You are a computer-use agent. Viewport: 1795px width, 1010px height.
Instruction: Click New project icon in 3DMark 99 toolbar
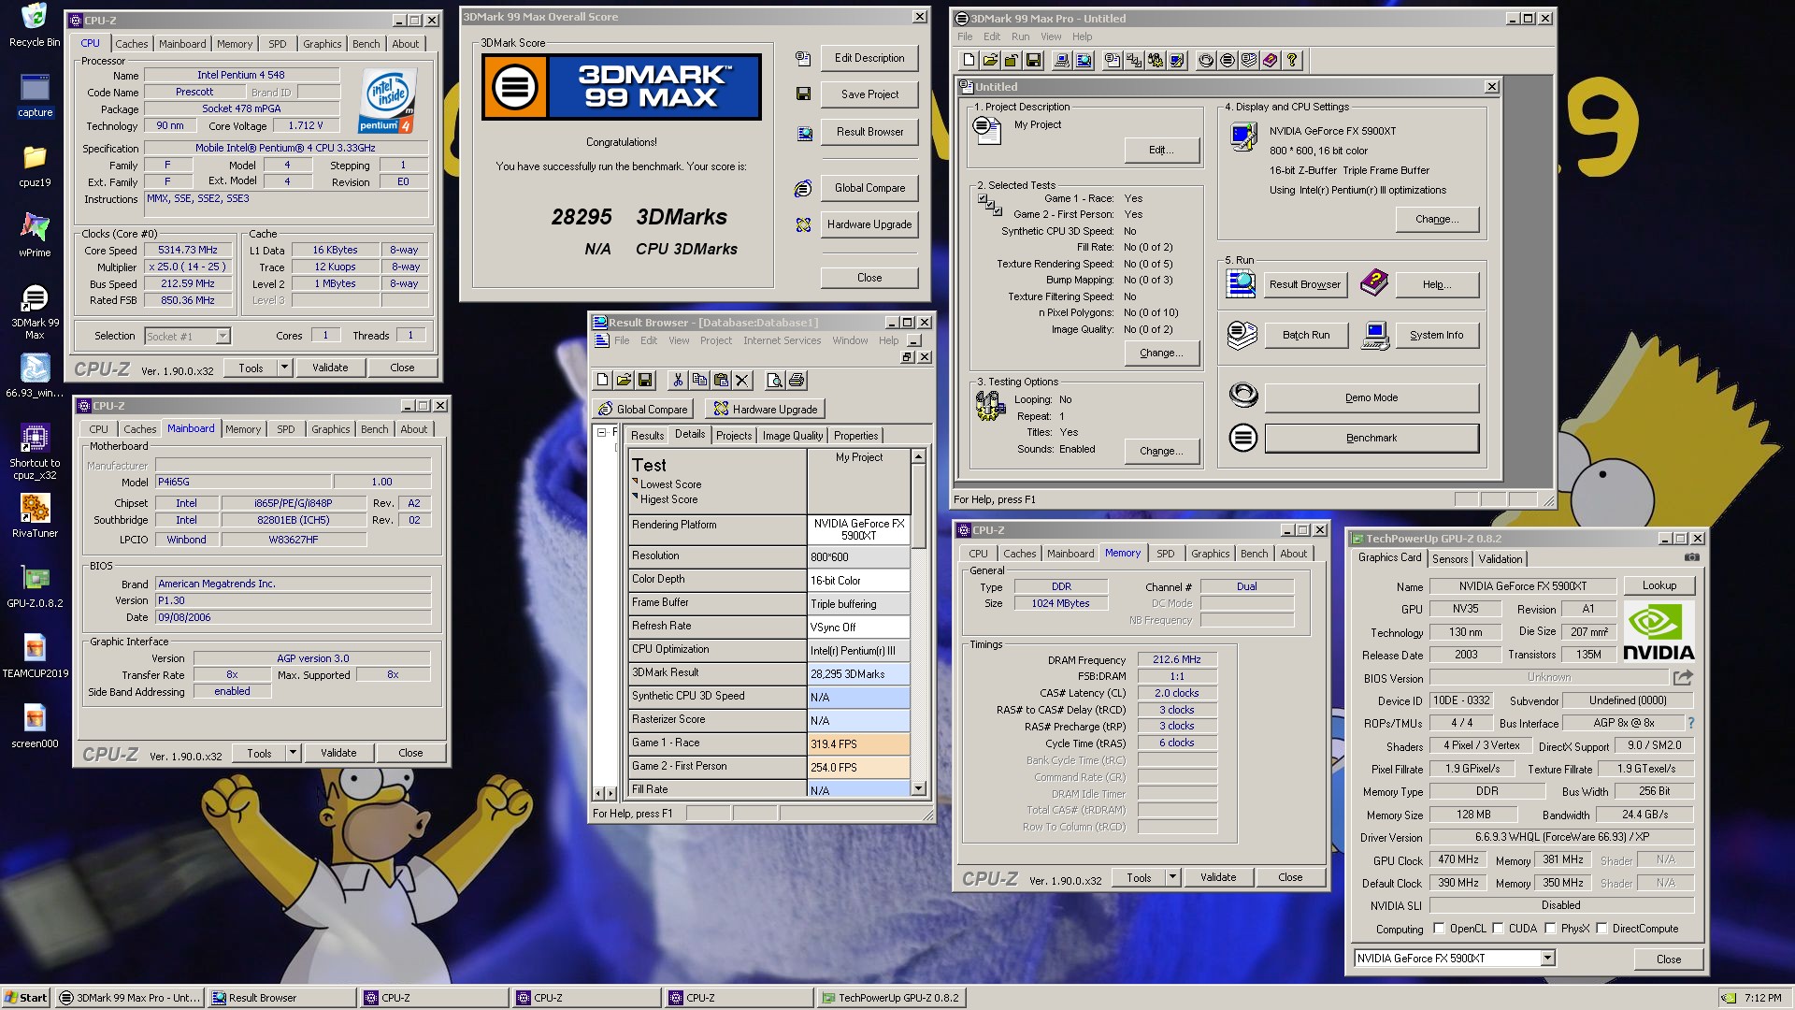coord(969,61)
